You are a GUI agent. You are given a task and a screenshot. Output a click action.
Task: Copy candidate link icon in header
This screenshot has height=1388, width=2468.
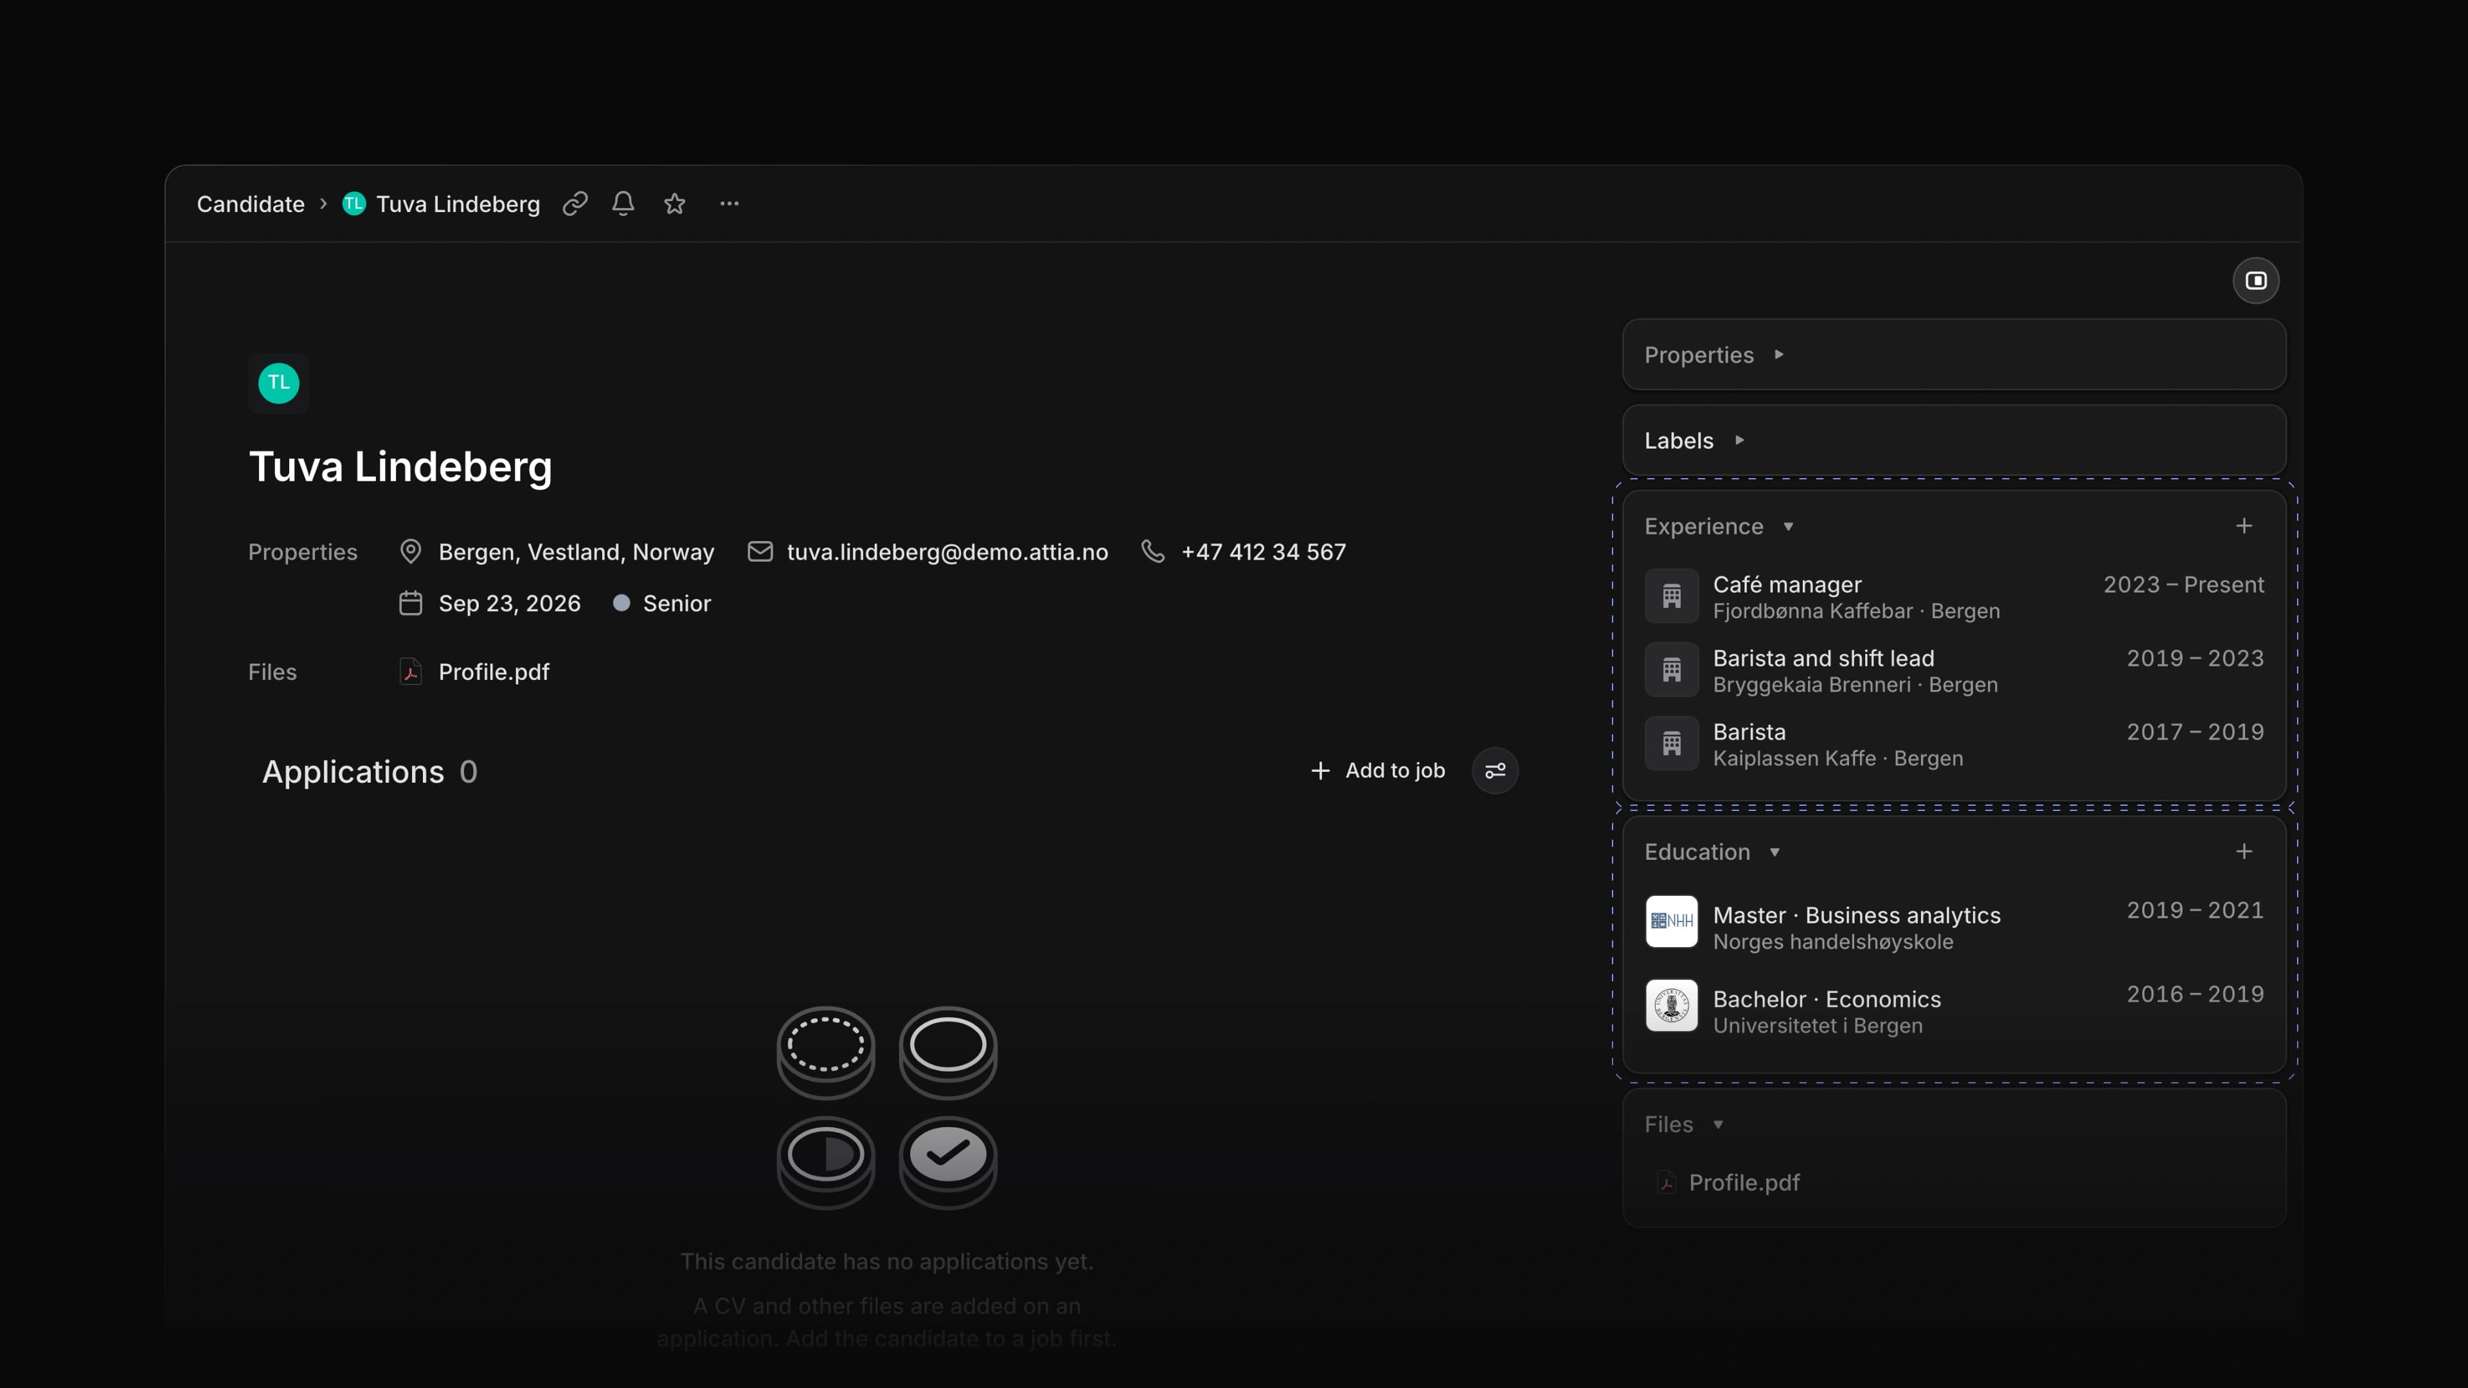pyautogui.click(x=575, y=203)
